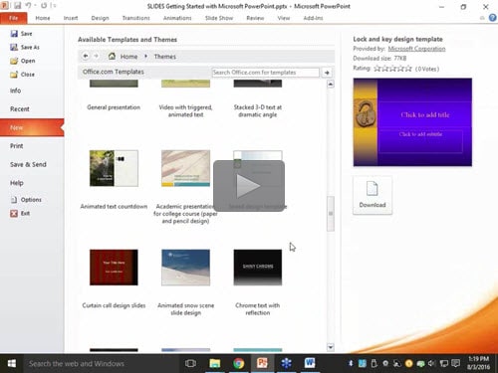Open the Insert ribbon tab
This screenshot has height=373, width=498.
point(71,18)
